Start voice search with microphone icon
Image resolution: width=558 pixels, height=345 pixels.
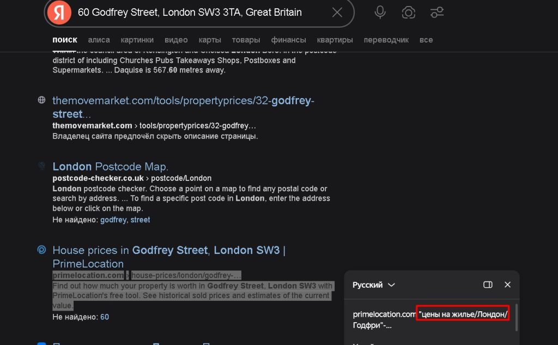(380, 13)
